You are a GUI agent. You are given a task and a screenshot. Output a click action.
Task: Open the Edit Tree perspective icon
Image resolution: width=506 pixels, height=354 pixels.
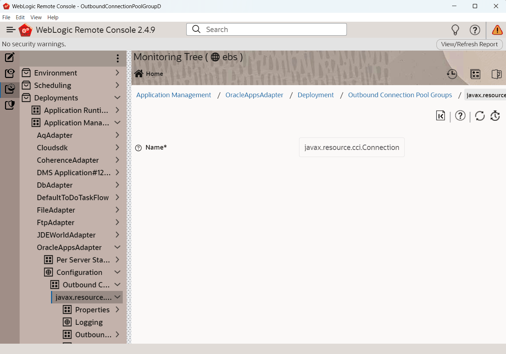10,57
